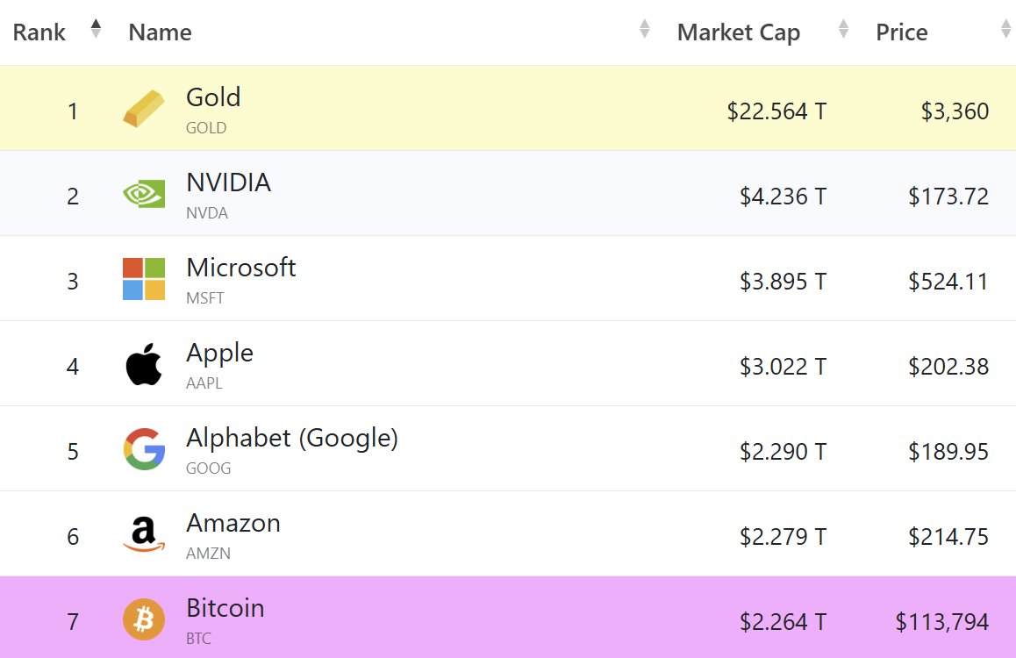Click the Microsoft logo icon

[x=143, y=280]
